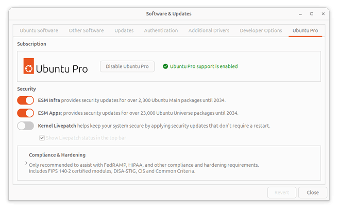Click the 'Includes FIPS 140-2 certified modules' line
Image resolution: width=338 pixels, height=210 pixels.
click(x=112, y=171)
